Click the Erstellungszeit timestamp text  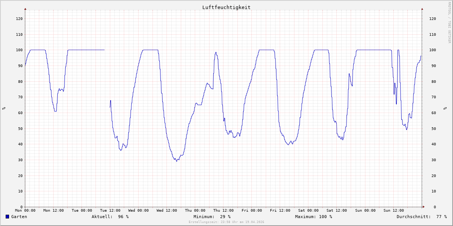click(x=226, y=222)
